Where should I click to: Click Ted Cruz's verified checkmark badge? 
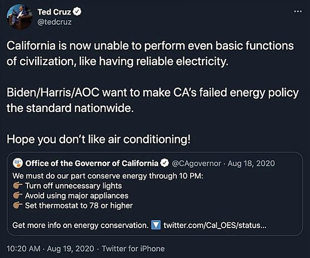tap(77, 12)
